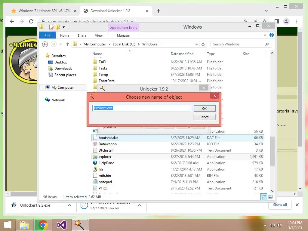
Task: Click the New folder quick access icon
Action: [x=58, y=27]
